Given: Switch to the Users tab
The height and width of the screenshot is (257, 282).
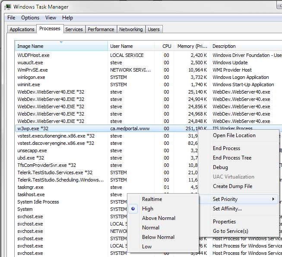Looking at the screenshot, I should (154, 29).
